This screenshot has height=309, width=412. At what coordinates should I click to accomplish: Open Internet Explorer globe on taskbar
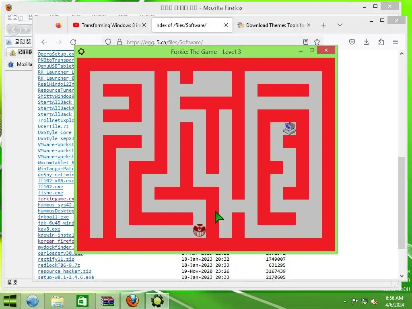click(x=32, y=301)
